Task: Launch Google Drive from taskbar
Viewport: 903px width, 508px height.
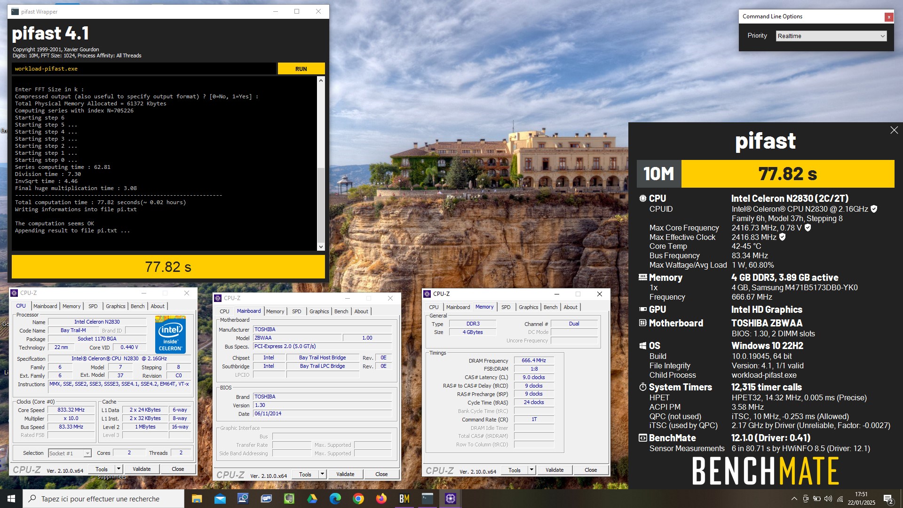Action: [312, 499]
